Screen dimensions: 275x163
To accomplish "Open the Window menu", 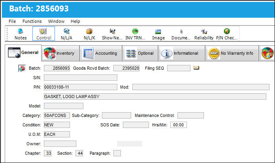I will (x=56, y=21).
